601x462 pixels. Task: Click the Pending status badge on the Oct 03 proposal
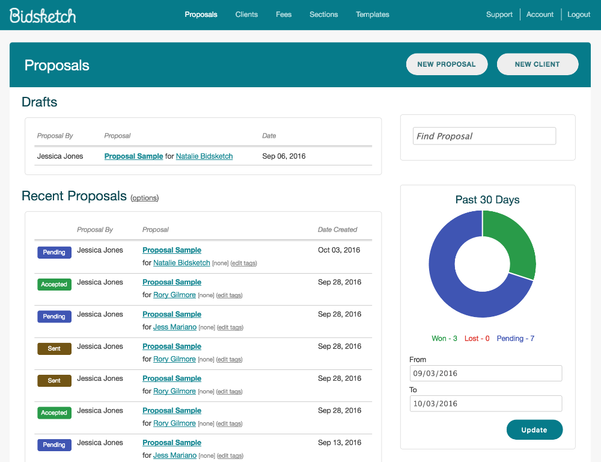point(54,252)
